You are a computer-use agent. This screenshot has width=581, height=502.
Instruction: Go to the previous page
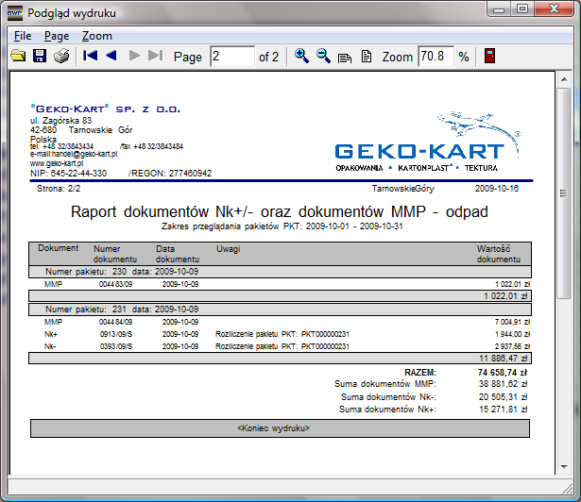pos(111,57)
